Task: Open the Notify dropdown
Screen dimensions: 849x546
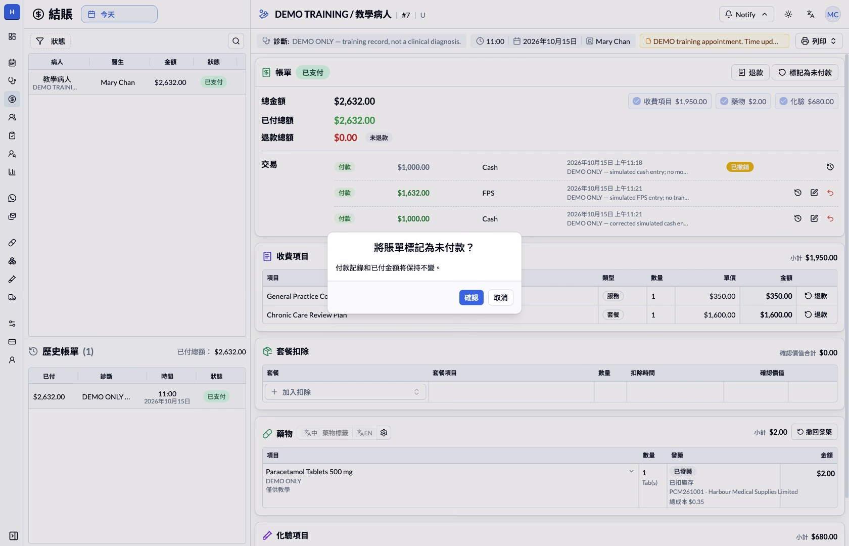Action: point(746,14)
